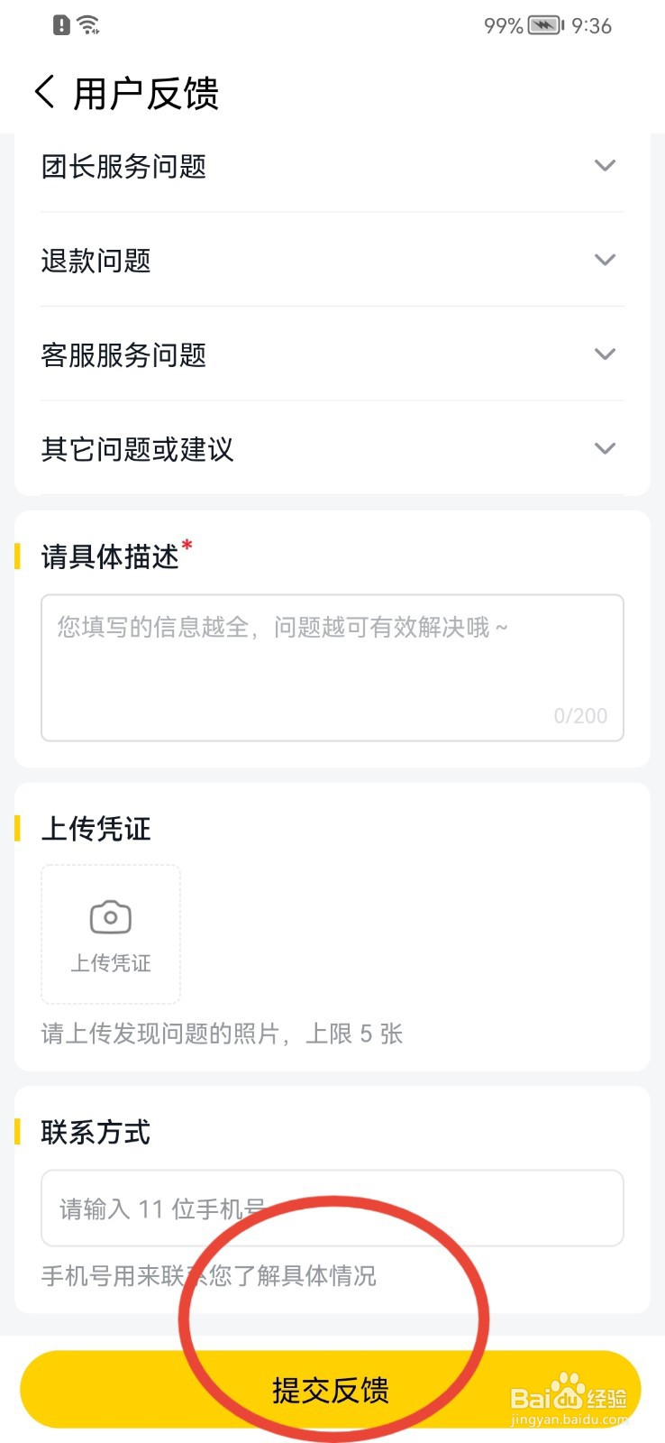Expand the 退款问题 chevron arrow
The height and width of the screenshot is (1443, 665).
pyautogui.click(x=605, y=260)
